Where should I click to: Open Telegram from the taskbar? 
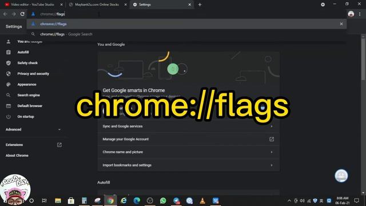coord(177,201)
